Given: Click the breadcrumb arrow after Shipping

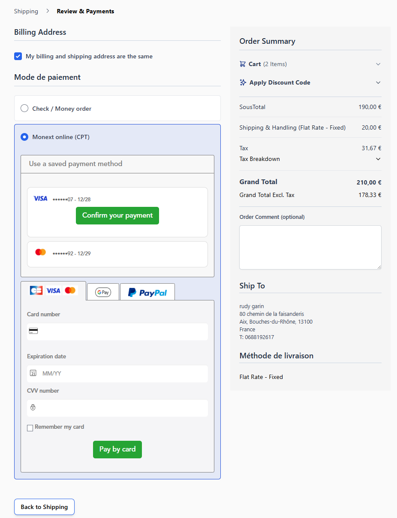Looking at the screenshot, I should pyautogui.click(x=48, y=11).
